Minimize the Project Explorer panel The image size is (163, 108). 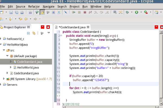43,27
